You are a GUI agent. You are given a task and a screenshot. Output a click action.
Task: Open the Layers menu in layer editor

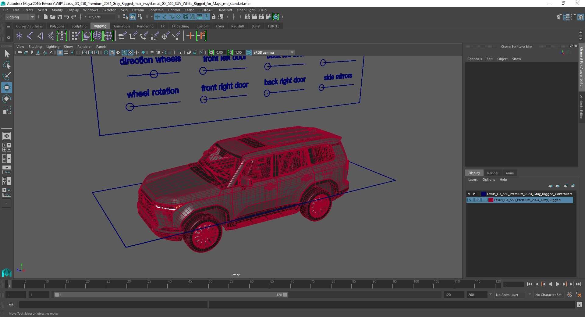(x=473, y=180)
